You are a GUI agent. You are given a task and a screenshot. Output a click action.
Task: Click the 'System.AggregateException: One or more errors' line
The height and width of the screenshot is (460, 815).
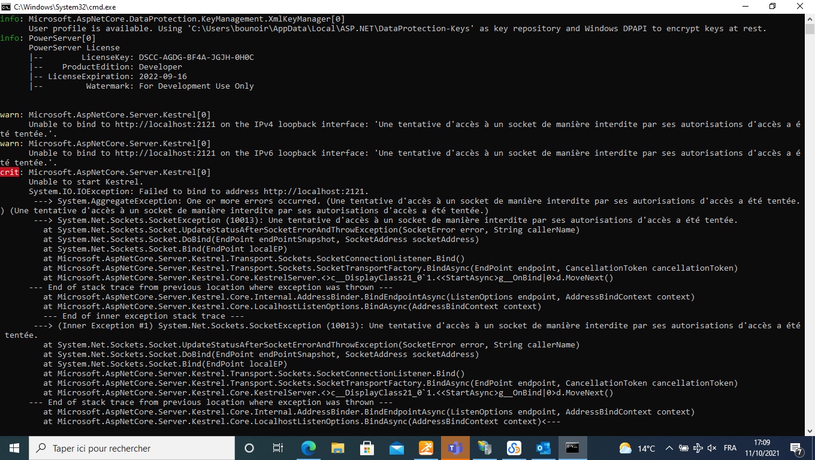point(417,201)
